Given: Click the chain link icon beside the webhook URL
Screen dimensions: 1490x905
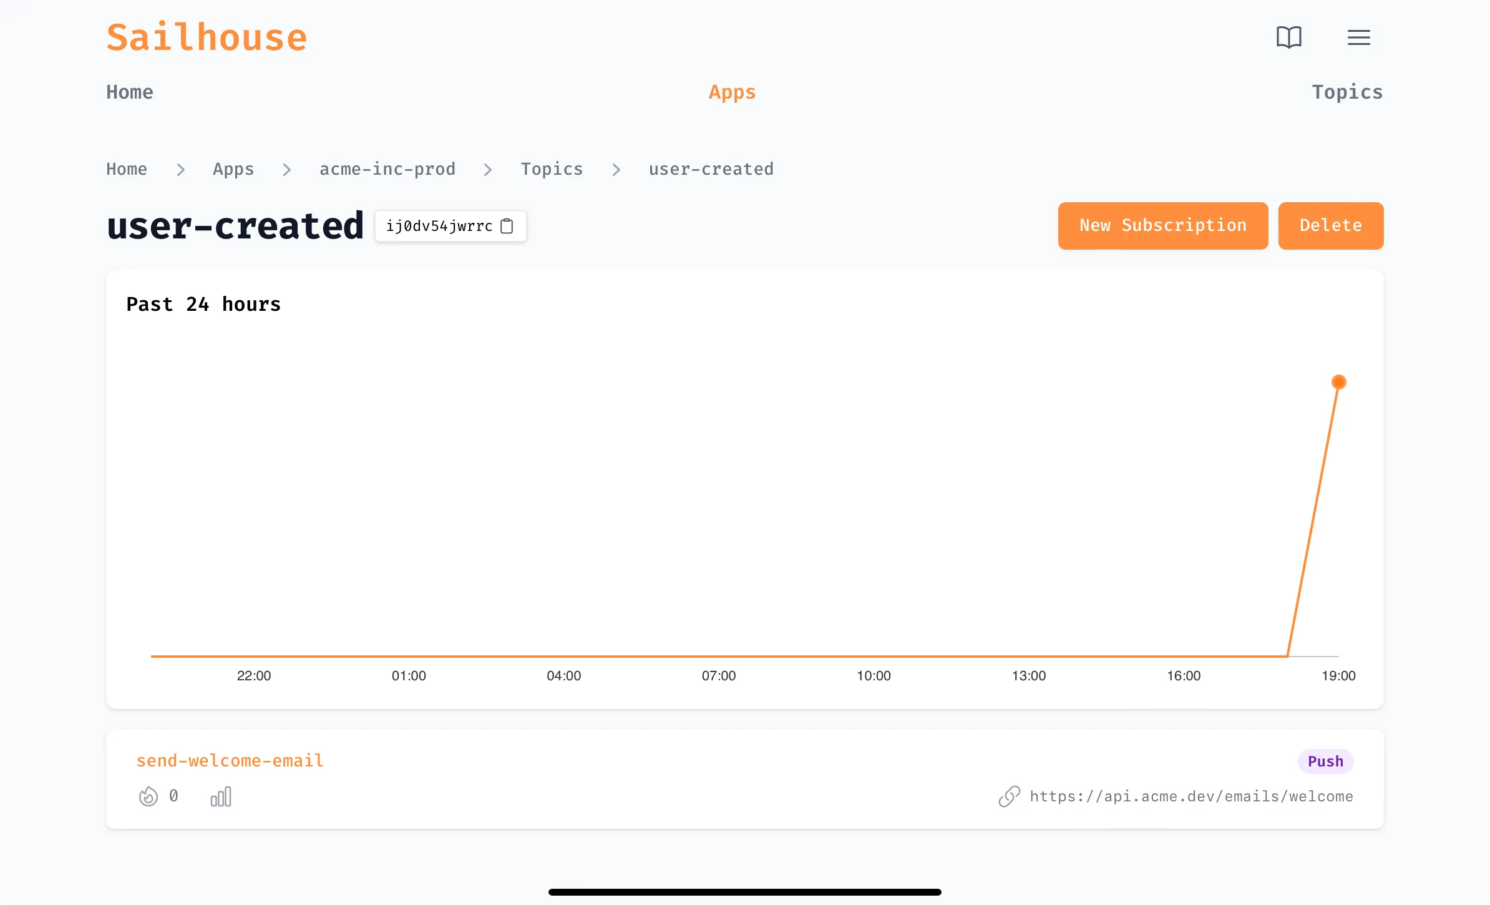Looking at the screenshot, I should pos(1008,796).
